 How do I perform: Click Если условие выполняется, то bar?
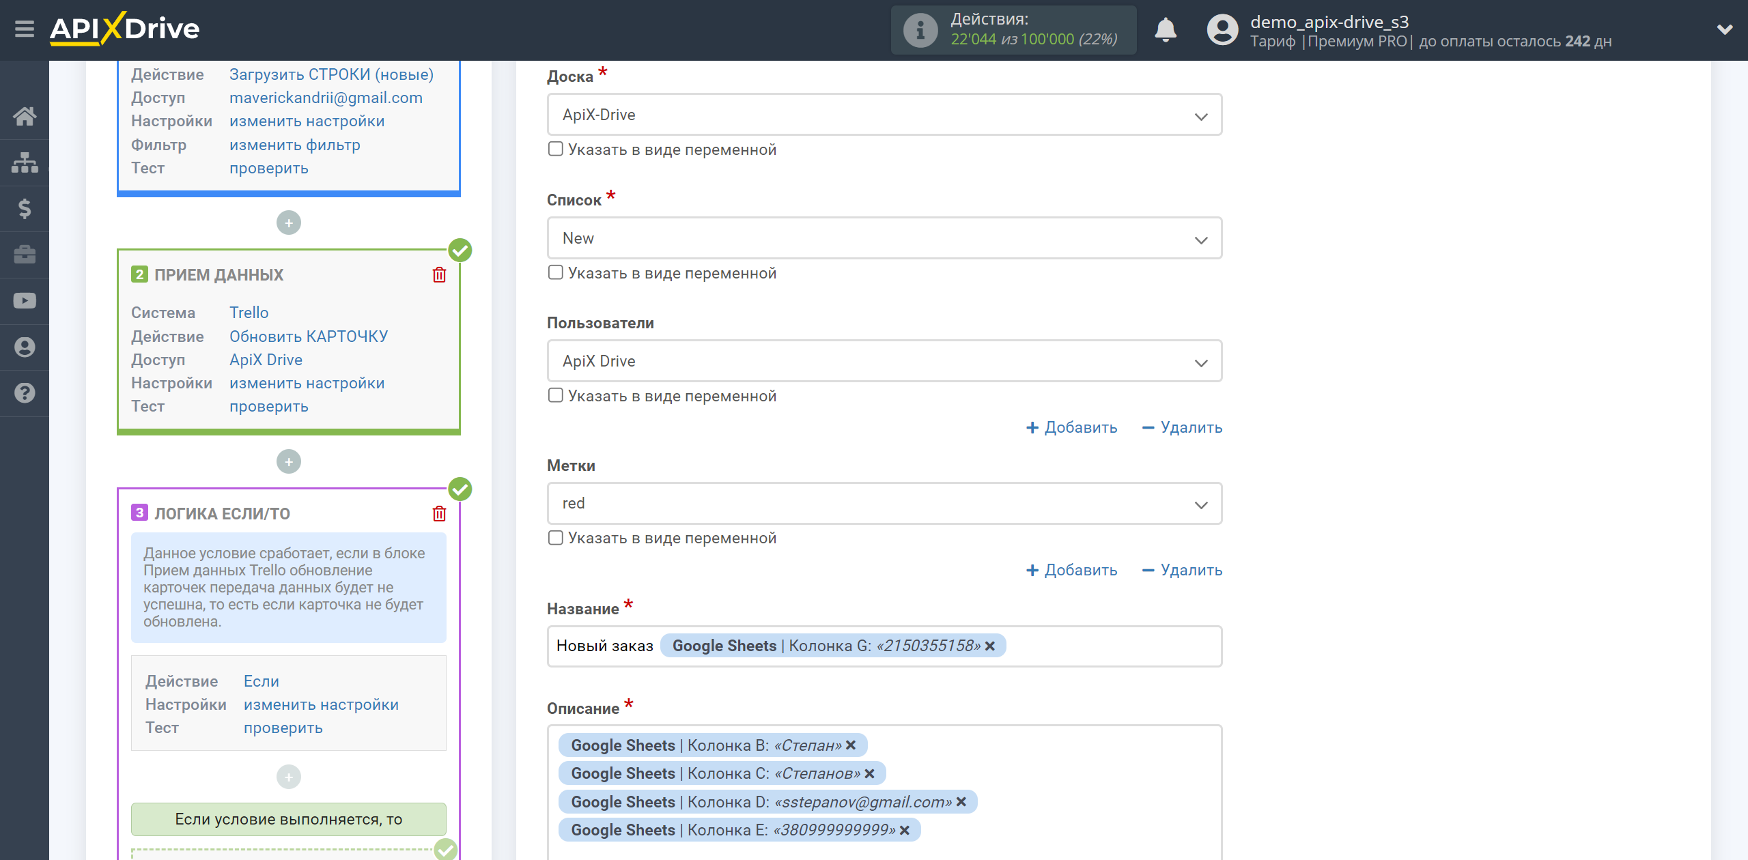(289, 819)
